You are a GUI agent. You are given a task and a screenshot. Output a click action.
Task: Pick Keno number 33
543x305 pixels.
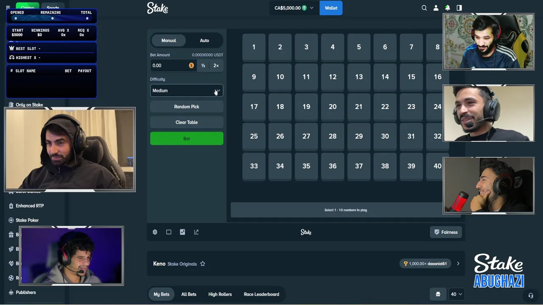click(254, 166)
